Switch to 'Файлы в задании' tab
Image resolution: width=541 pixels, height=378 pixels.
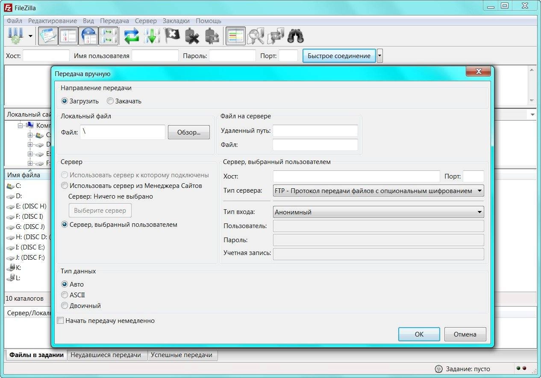click(x=37, y=355)
